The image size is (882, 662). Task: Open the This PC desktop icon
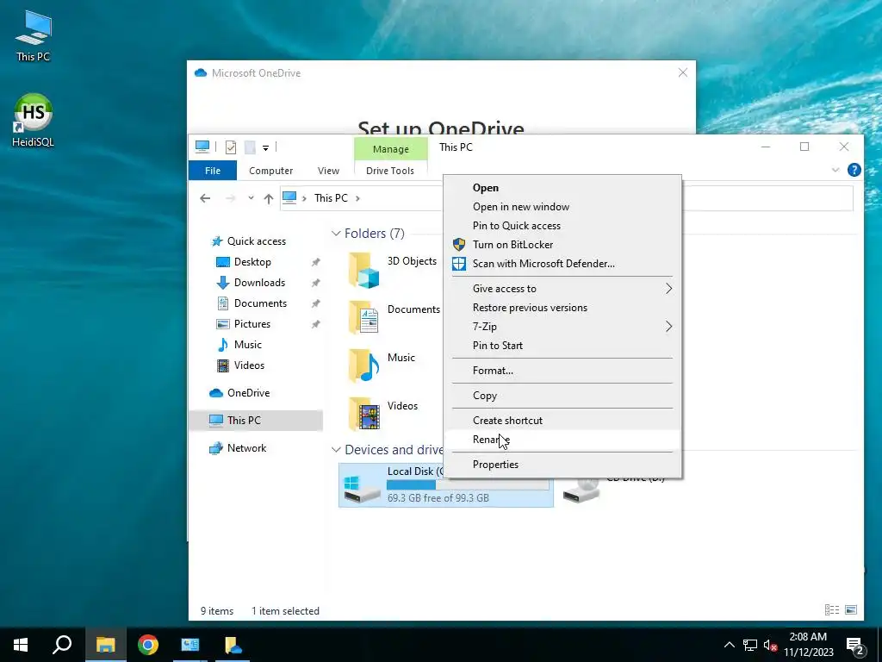pos(34,36)
